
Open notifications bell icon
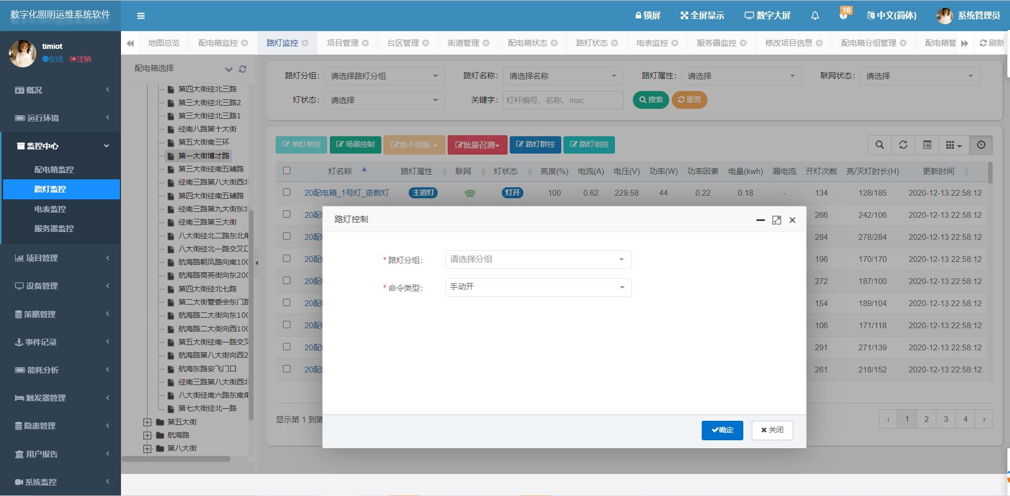tap(815, 16)
